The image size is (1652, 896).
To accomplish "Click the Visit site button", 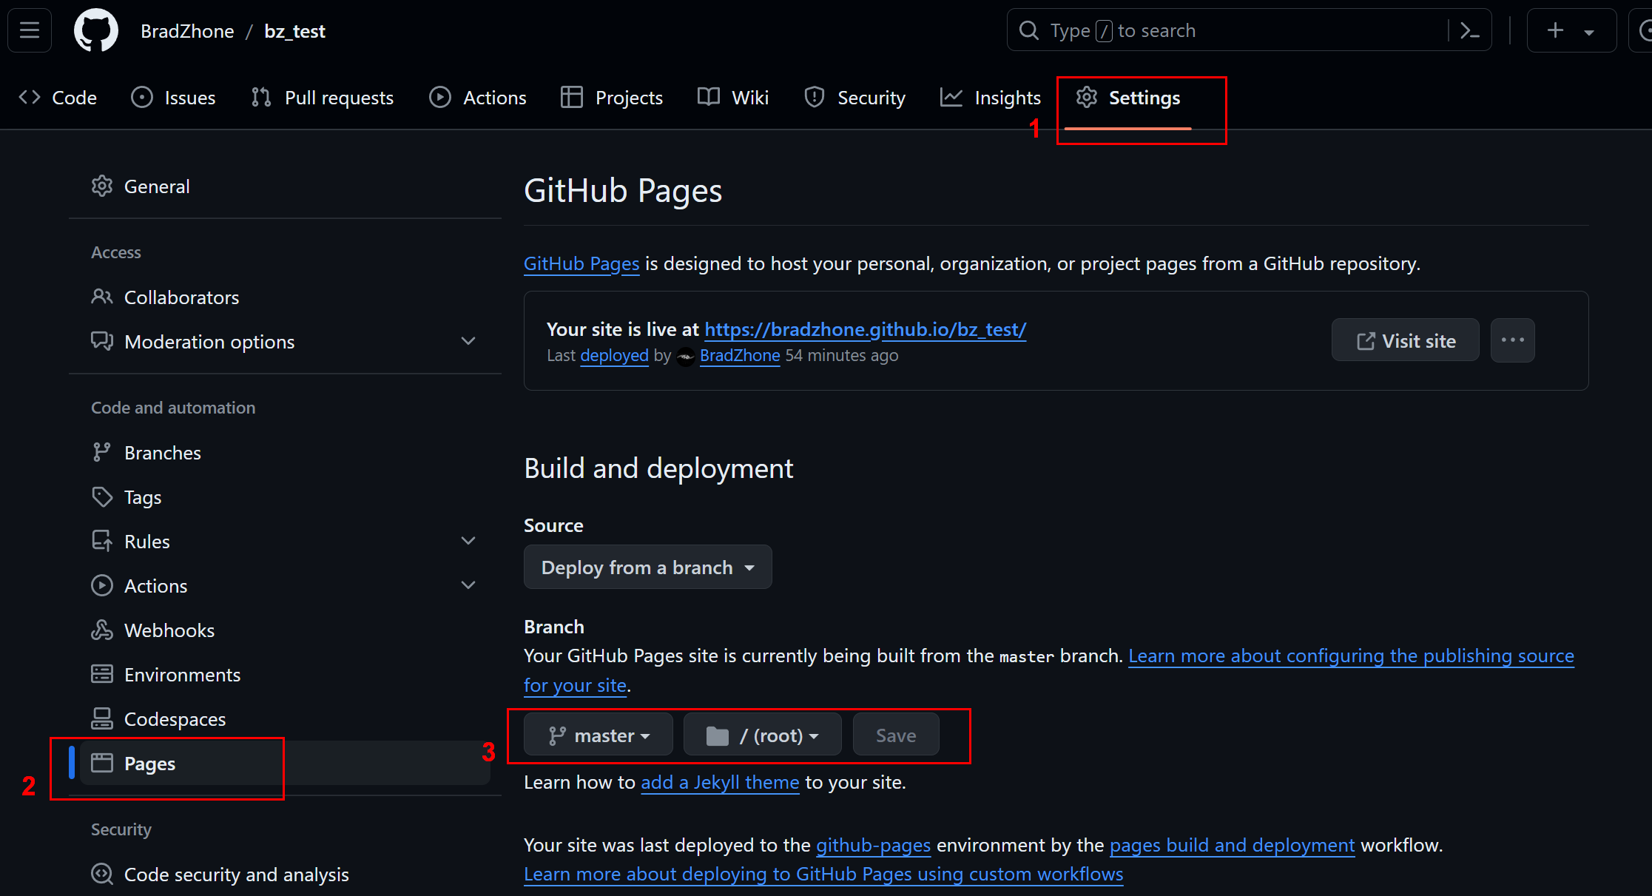I will [1405, 340].
